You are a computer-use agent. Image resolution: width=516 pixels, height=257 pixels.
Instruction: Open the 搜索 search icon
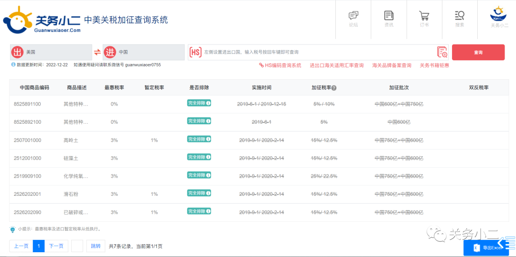pos(460,15)
